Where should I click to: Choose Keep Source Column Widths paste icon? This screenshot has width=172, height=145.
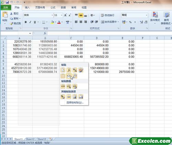click(x=69, y=76)
